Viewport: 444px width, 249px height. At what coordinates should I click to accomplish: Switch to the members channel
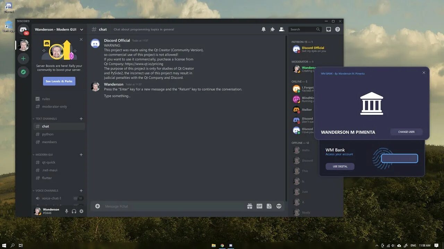[59, 142]
